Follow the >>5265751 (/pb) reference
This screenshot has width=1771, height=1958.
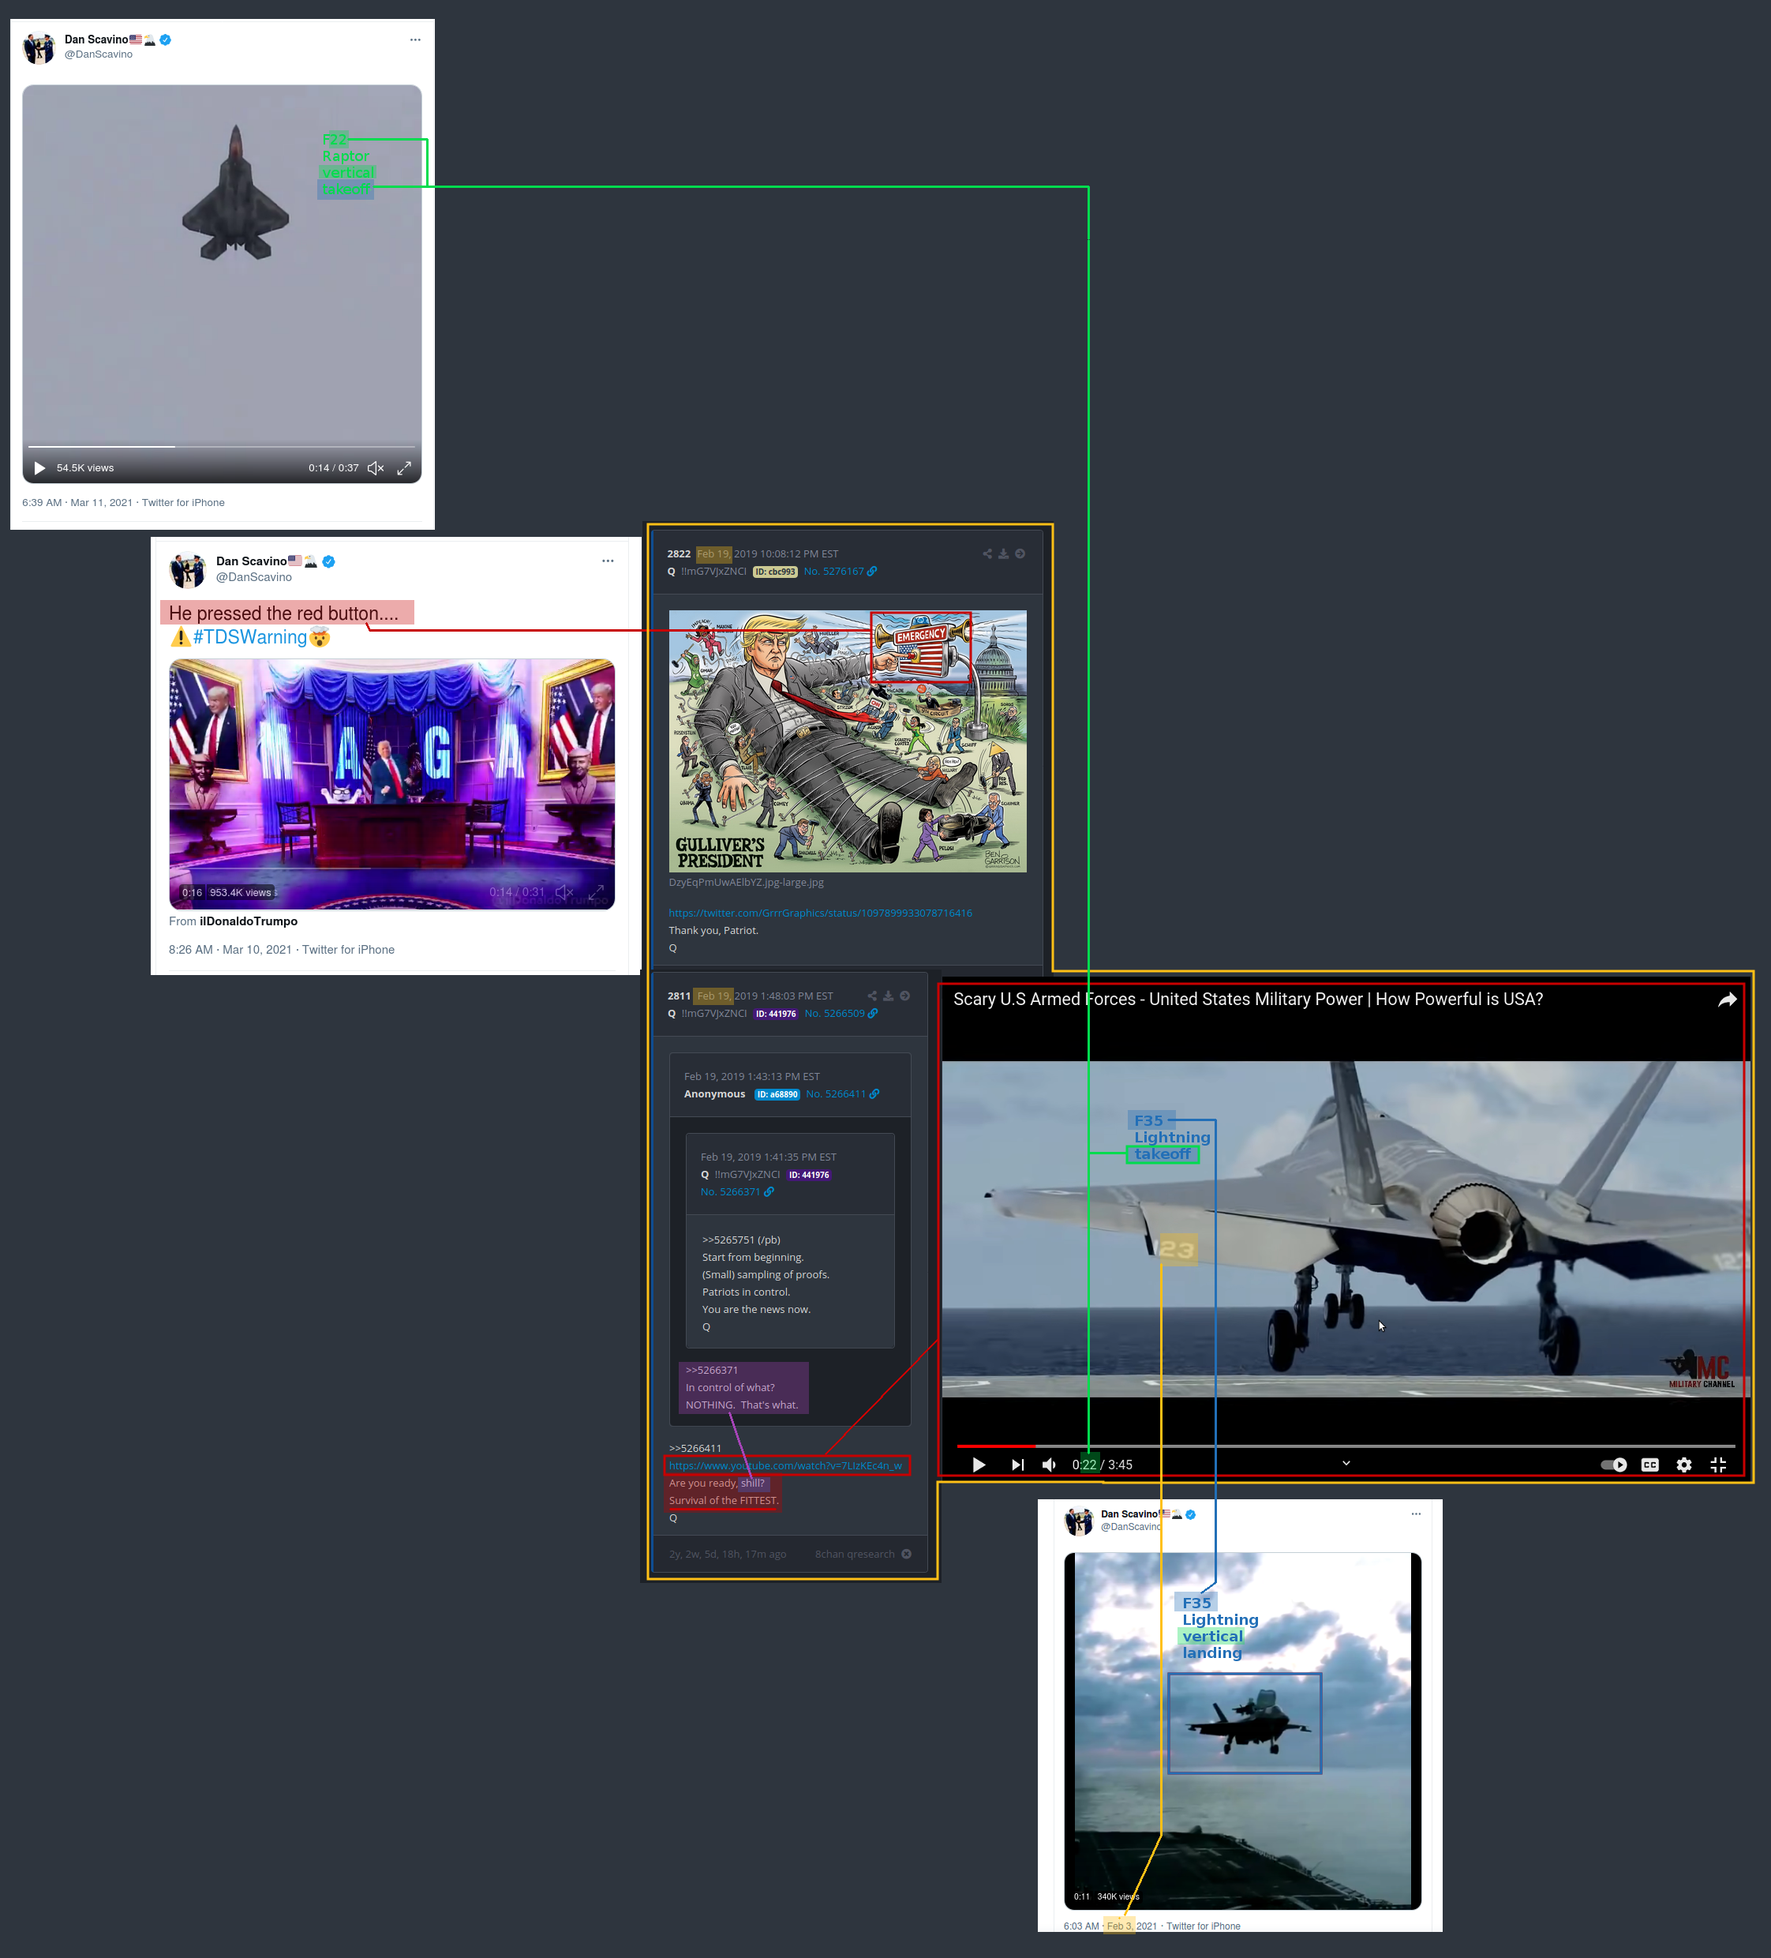pos(741,1240)
